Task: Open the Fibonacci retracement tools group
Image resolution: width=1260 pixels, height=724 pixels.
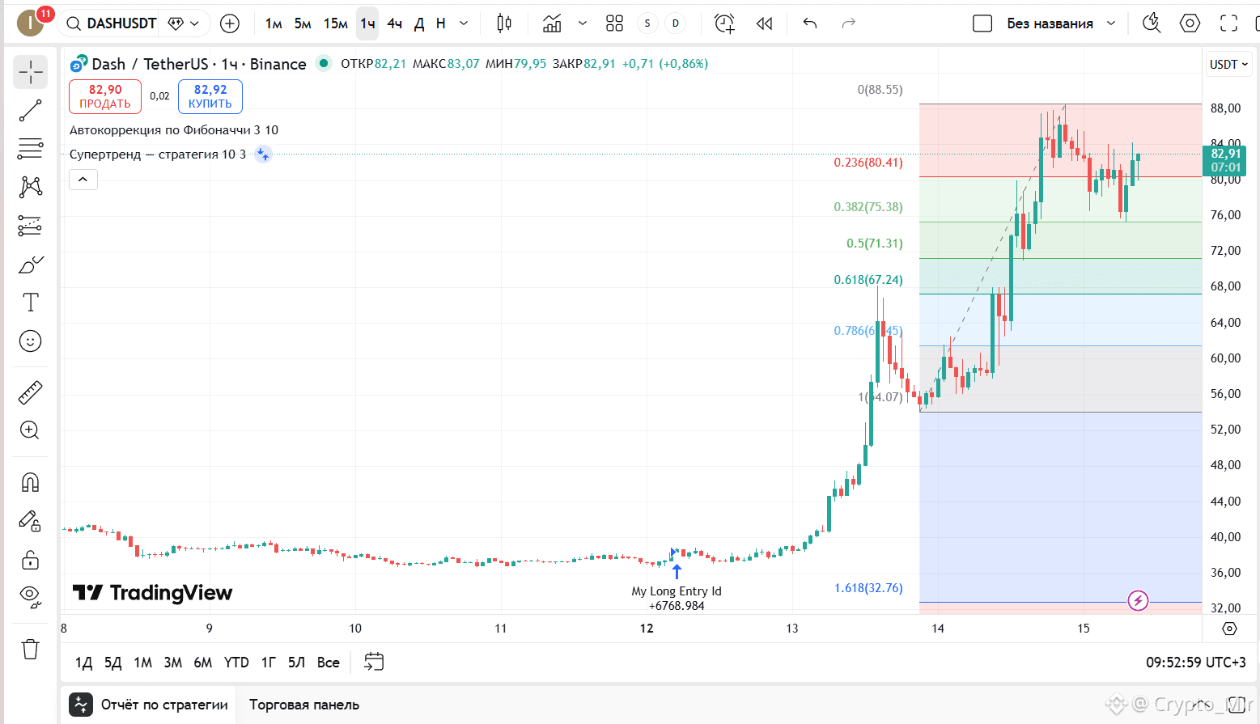Action: point(30,149)
